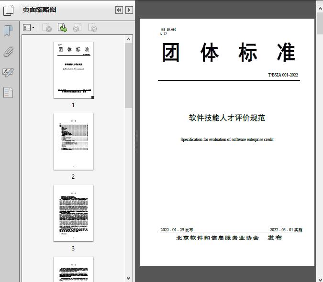Click the thumbnail resize handle on page 1

pyautogui.click(x=93, y=98)
